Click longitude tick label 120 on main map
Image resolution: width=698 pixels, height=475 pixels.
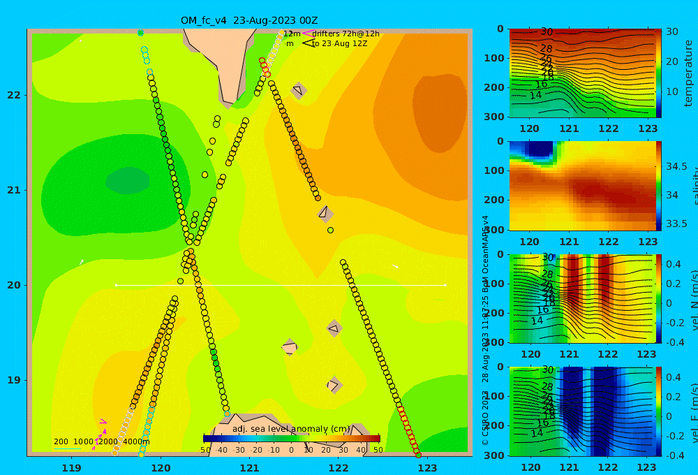tap(161, 468)
